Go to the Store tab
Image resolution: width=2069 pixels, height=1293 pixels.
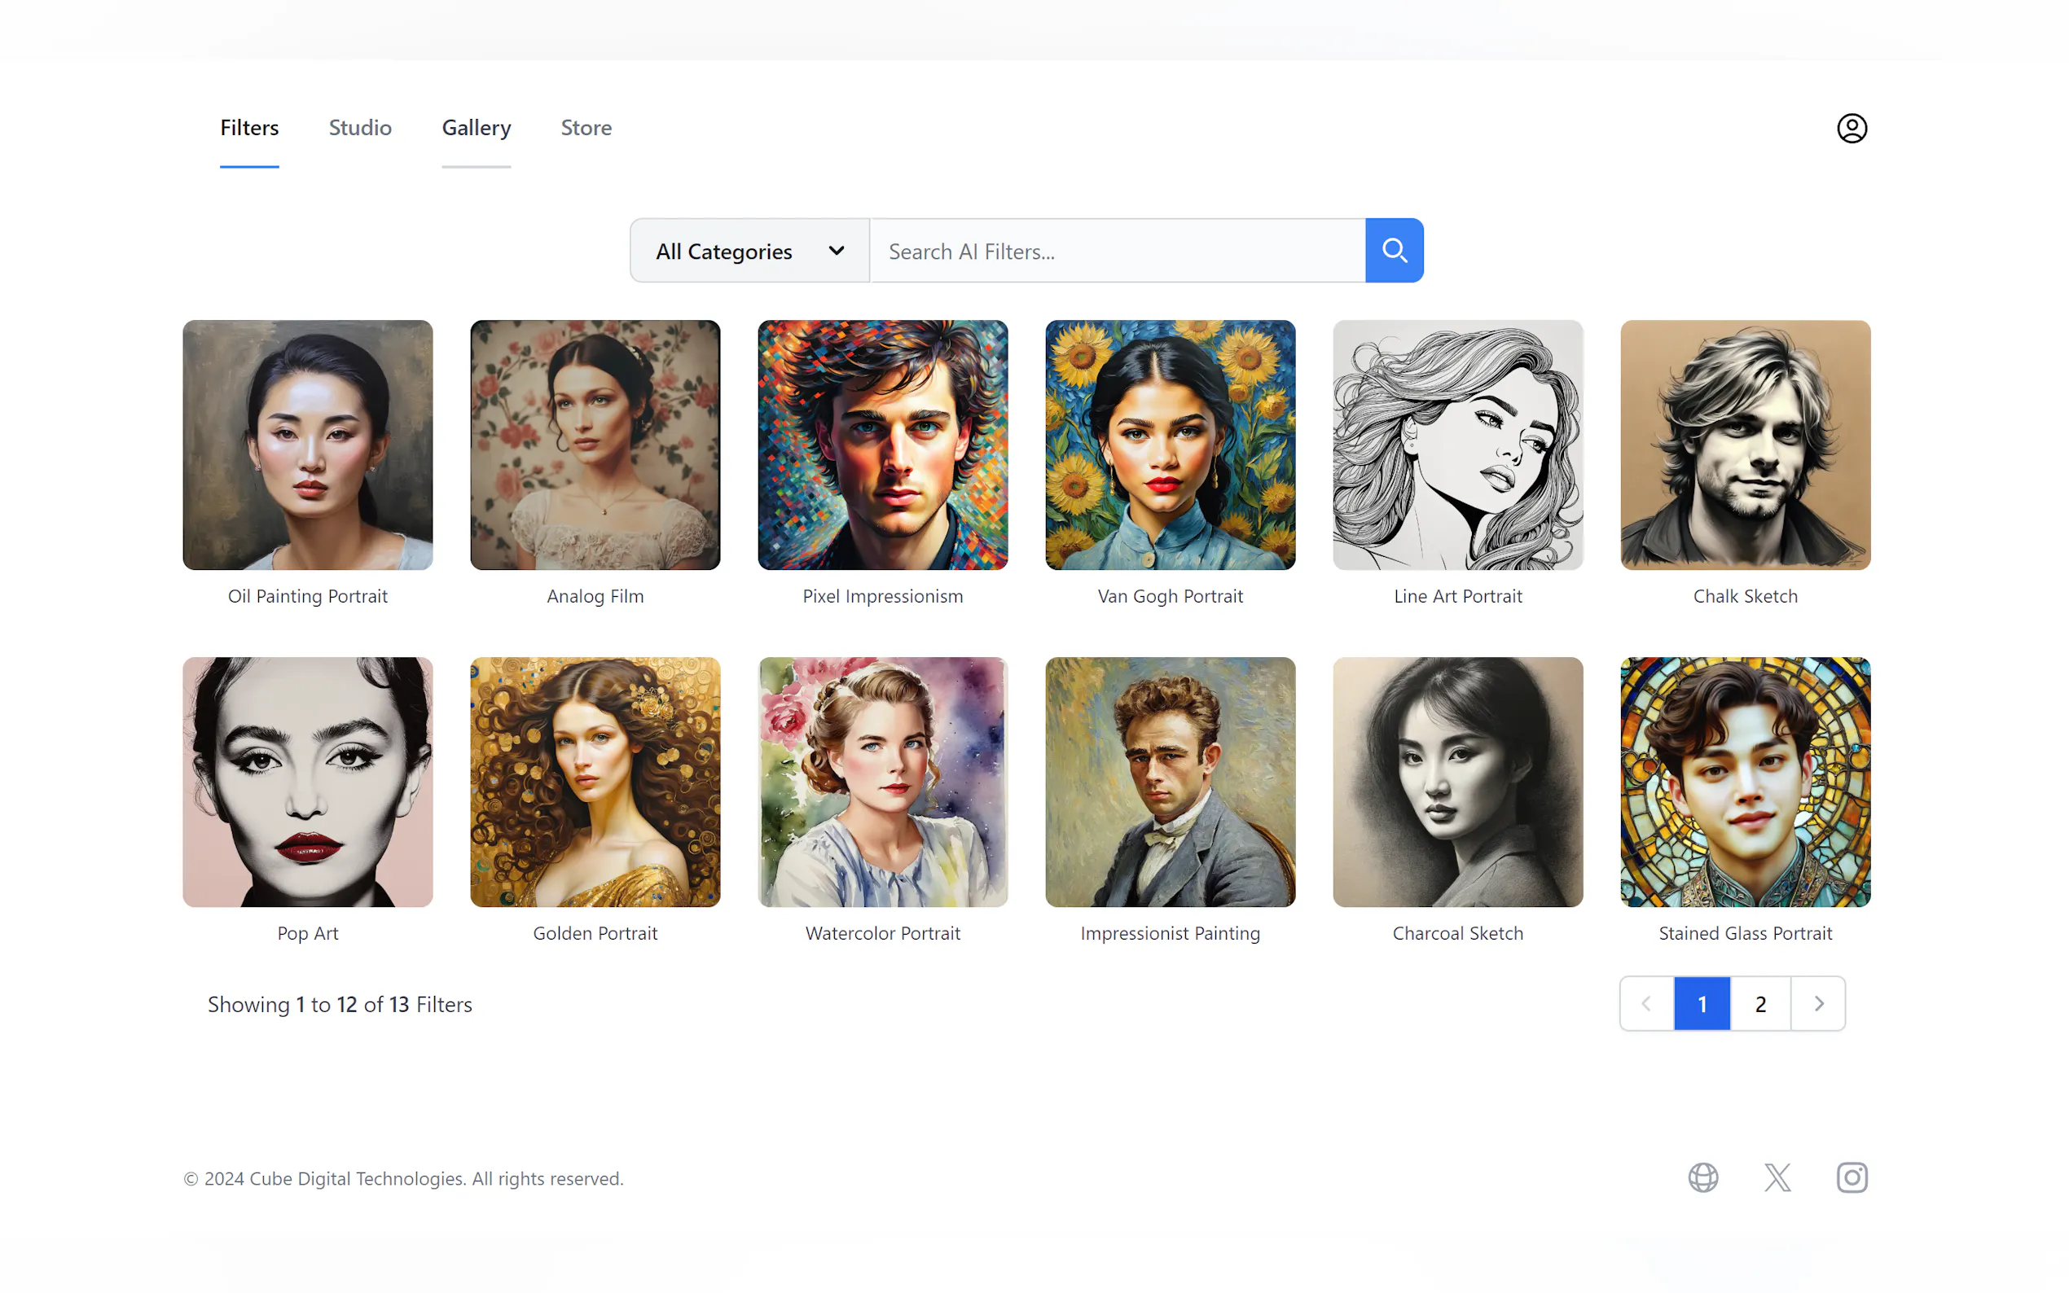click(x=586, y=127)
